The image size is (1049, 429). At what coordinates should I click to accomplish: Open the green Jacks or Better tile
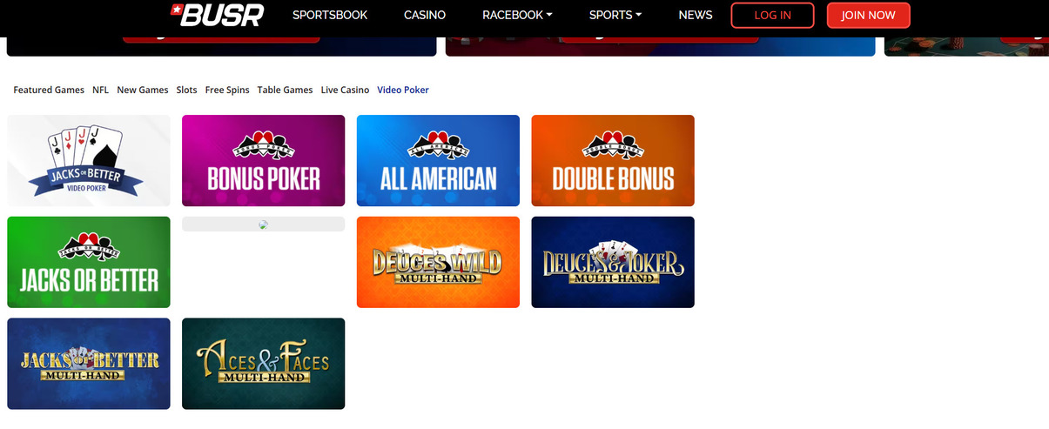89,262
